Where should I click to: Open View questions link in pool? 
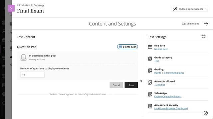(x=37, y=59)
